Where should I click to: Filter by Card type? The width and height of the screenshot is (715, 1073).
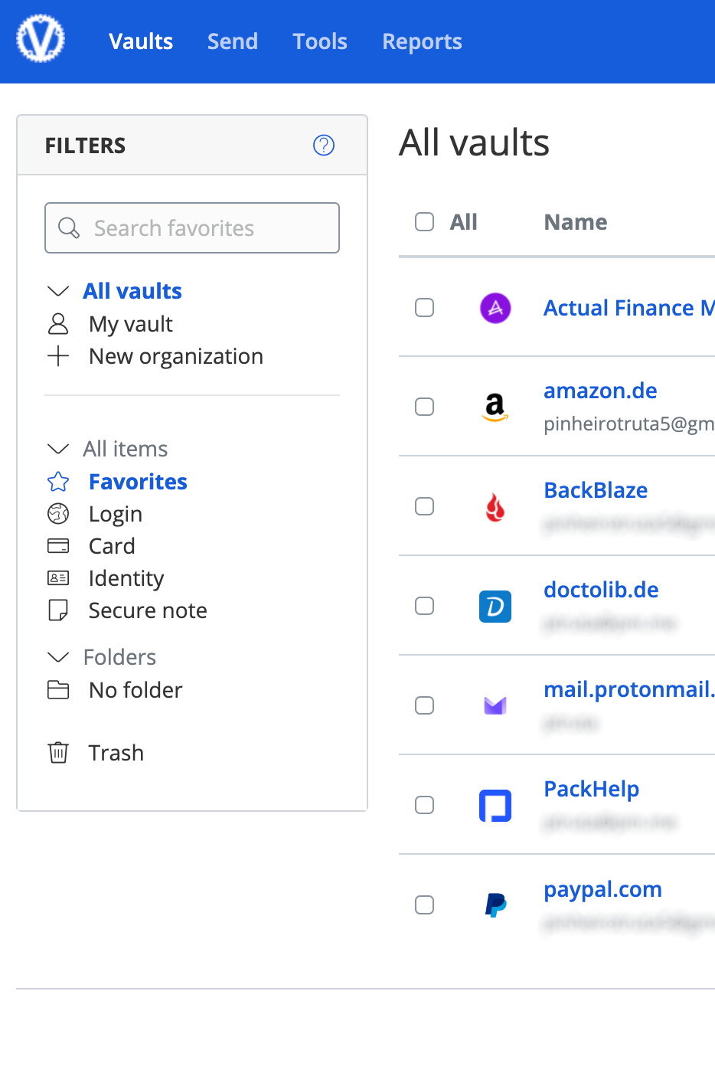coord(112,546)
